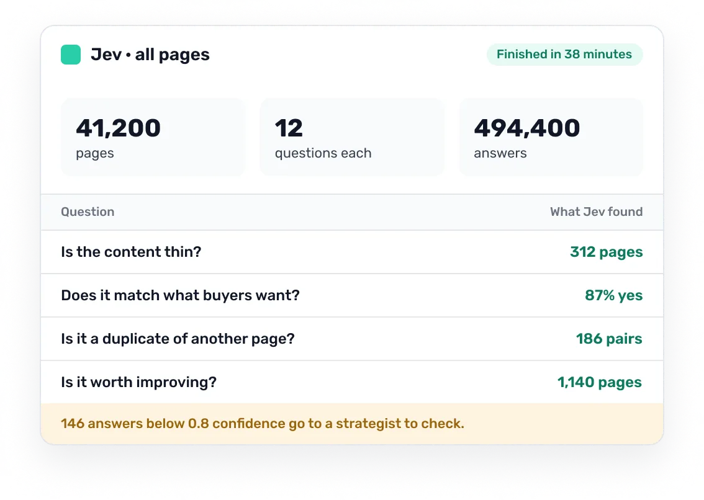Image resolution: width=704 pixels, height=500 pixels.
Task: Select the 41,200 pages stat card
Action: coord(153,137)
